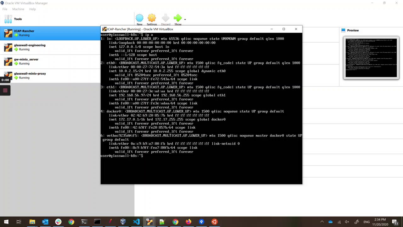Click the Preview monitor icon
The height and width of the screenshot is (227, 403).
click(x=343, y=30)
